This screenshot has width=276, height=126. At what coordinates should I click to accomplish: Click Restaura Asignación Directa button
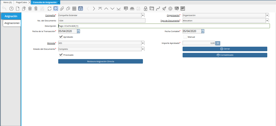point(100,61)
